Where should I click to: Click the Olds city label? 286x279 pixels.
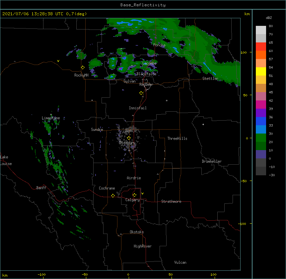129,131
